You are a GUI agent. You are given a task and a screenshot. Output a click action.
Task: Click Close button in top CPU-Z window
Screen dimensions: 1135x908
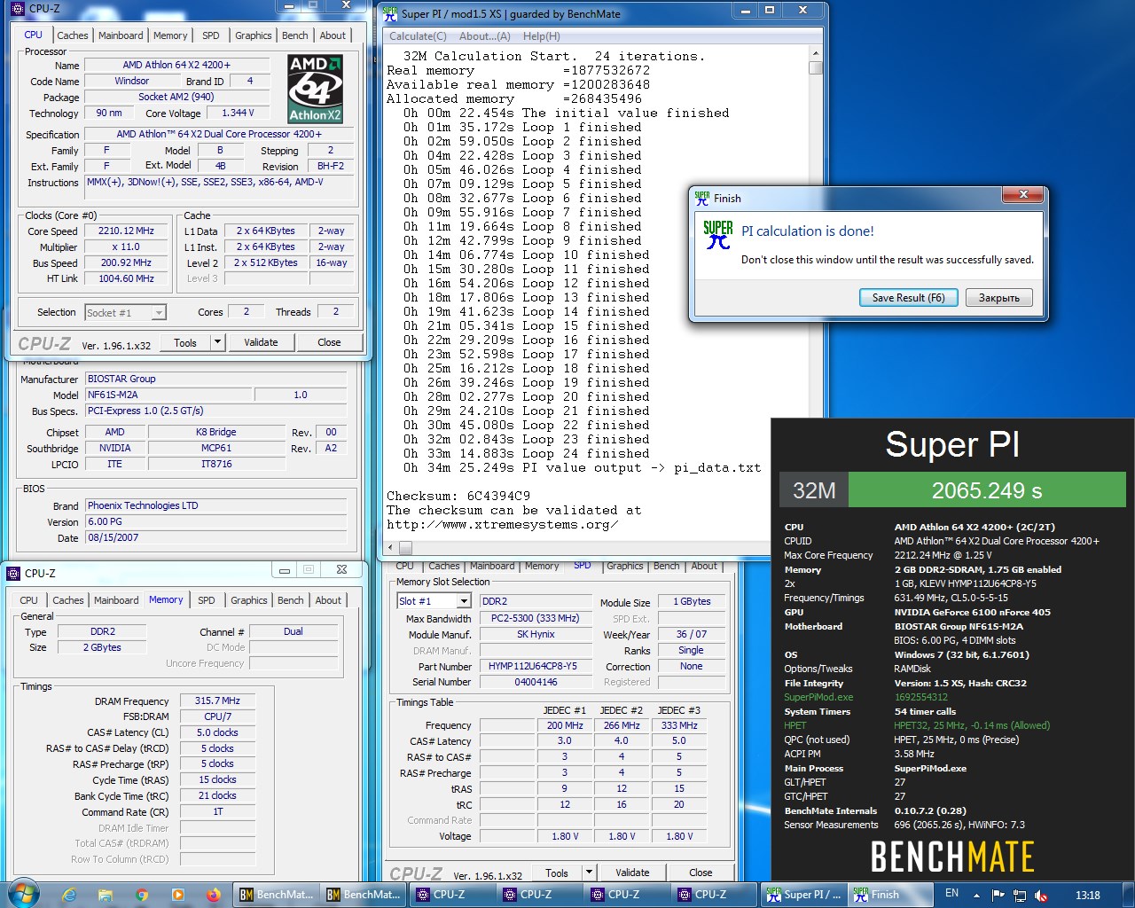(x=329, y=342)
